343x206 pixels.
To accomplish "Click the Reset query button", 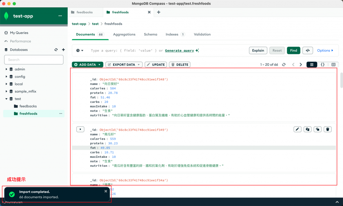I will point(277,51).
